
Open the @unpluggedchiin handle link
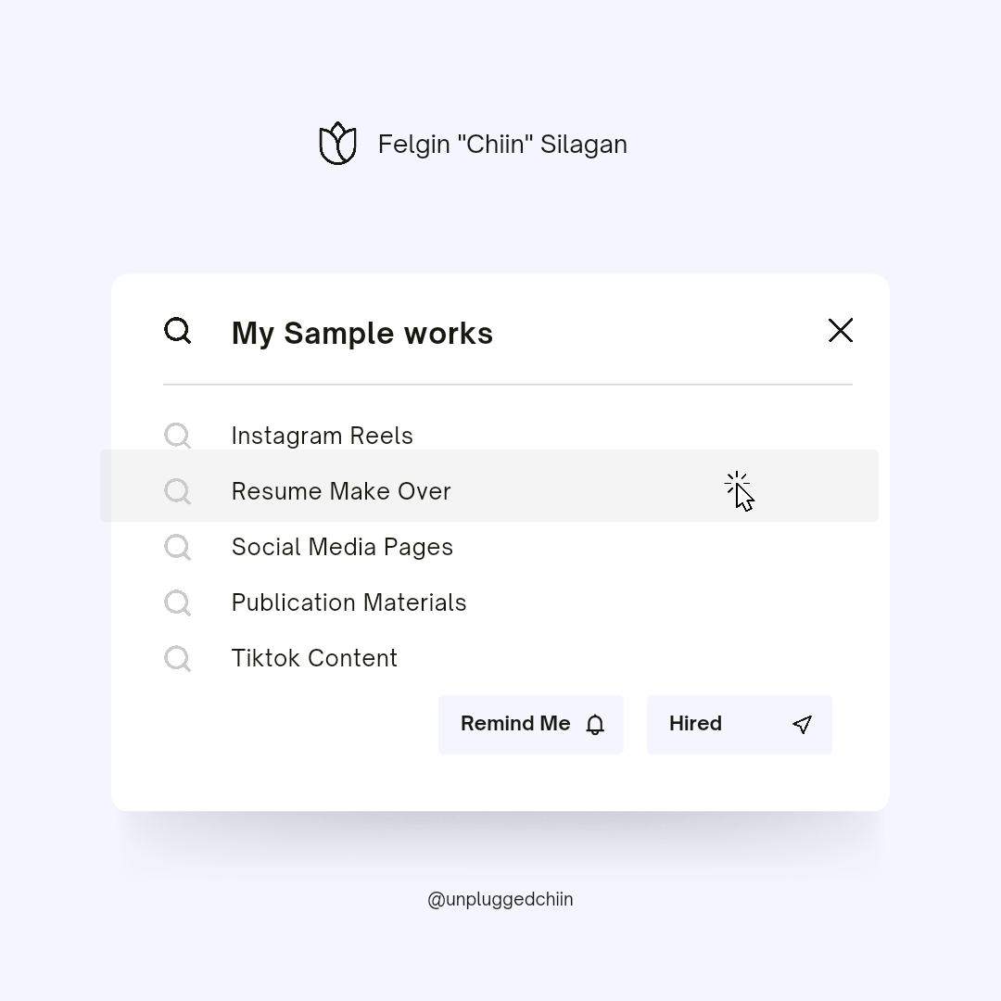(500, 899)
